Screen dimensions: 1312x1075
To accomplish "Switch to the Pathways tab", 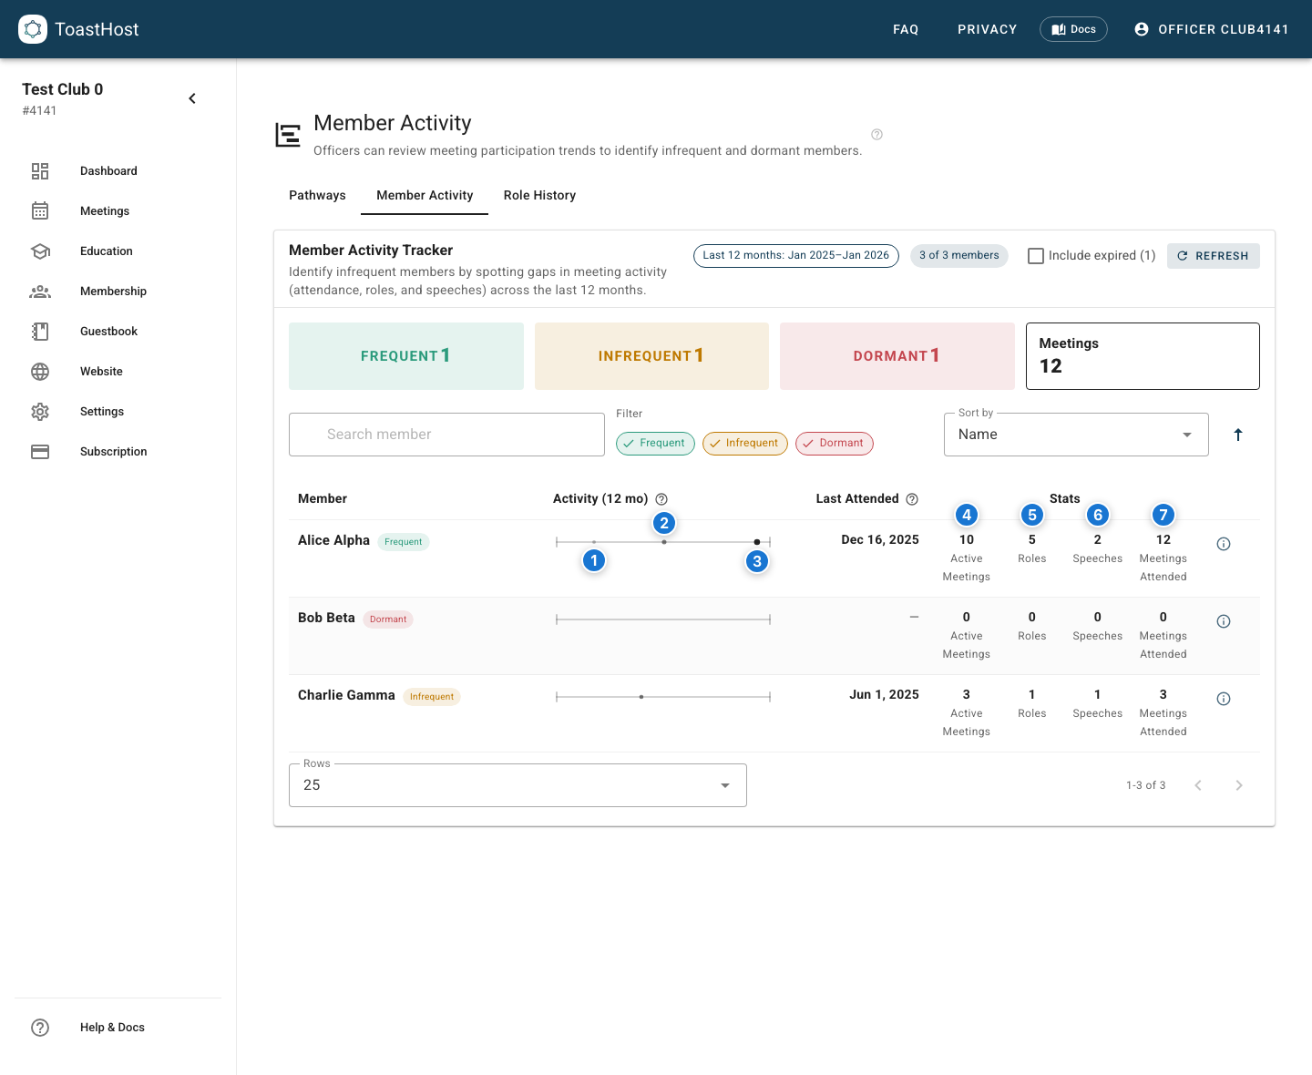I will click(317, 195).
